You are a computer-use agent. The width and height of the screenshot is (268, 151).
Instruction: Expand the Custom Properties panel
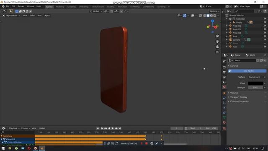tap(239, 102)
